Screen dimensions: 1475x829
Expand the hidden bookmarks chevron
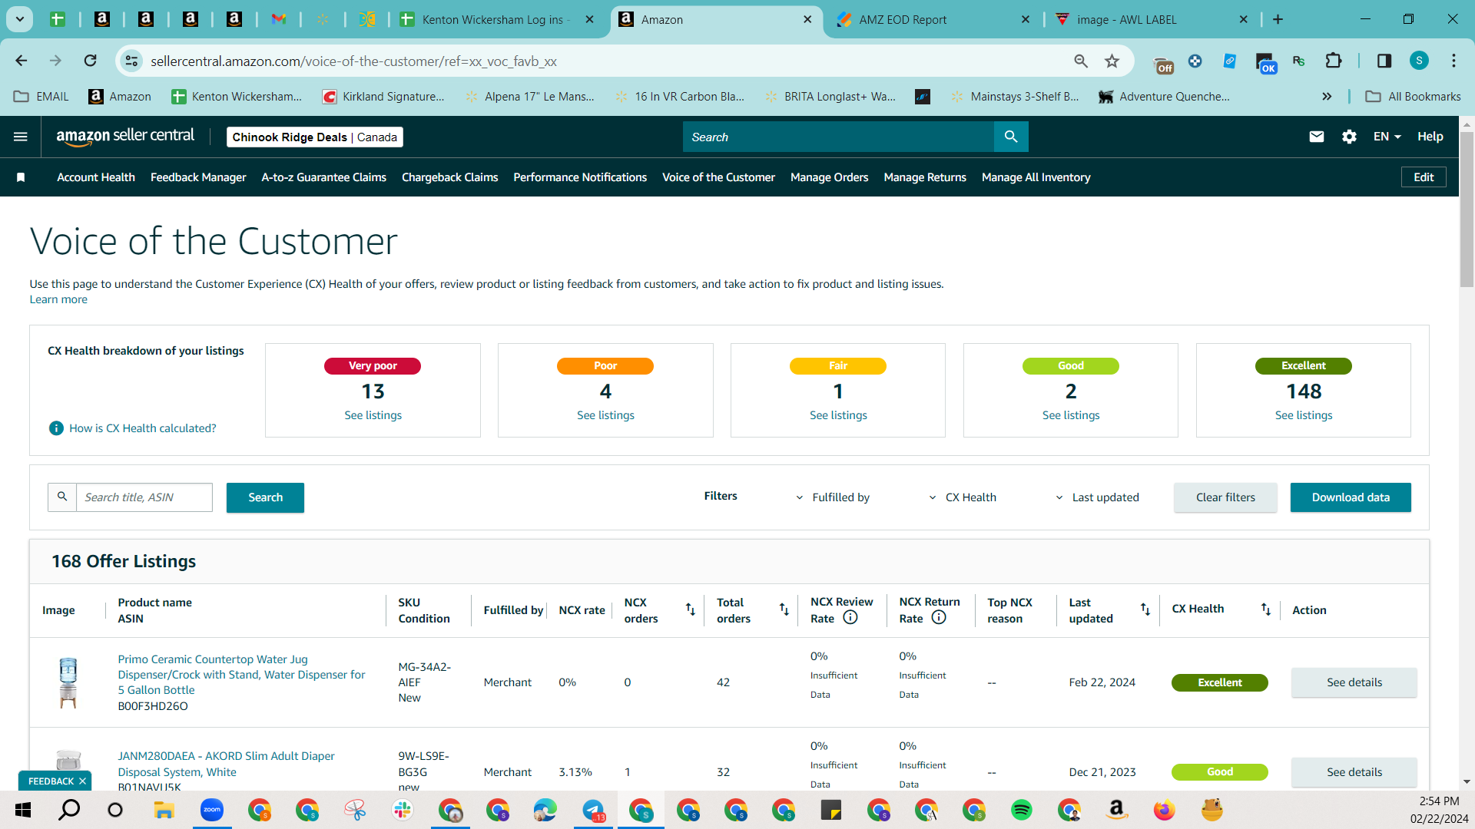tap(1327, 96)
